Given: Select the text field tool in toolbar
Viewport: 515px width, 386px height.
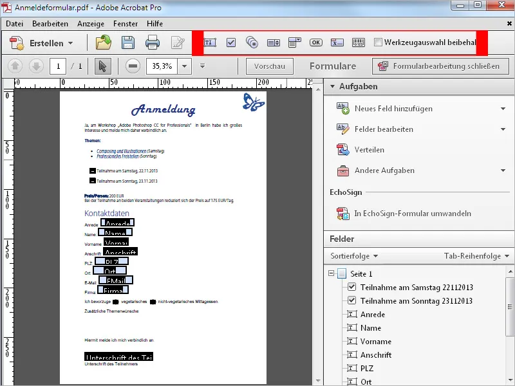Looking at the screenshot, I should click(210, 42).
